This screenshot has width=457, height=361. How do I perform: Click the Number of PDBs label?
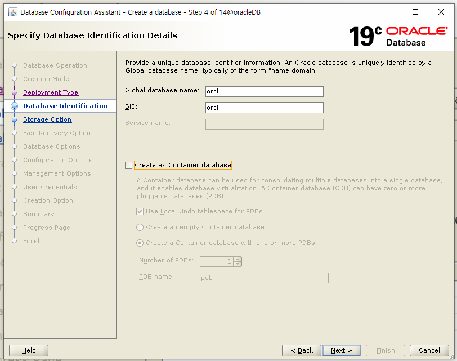[166, 260]
